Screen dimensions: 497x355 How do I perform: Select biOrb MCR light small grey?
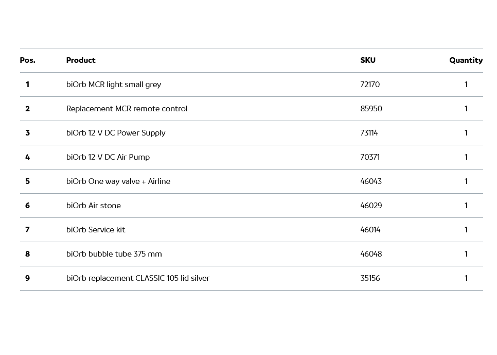[114, 84]
